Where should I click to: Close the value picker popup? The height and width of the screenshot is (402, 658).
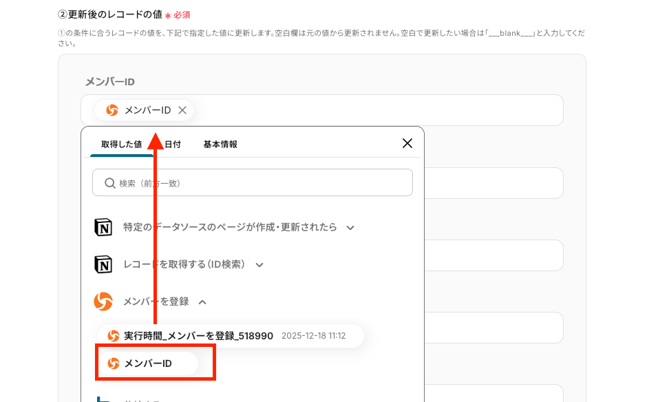(407, 143)
